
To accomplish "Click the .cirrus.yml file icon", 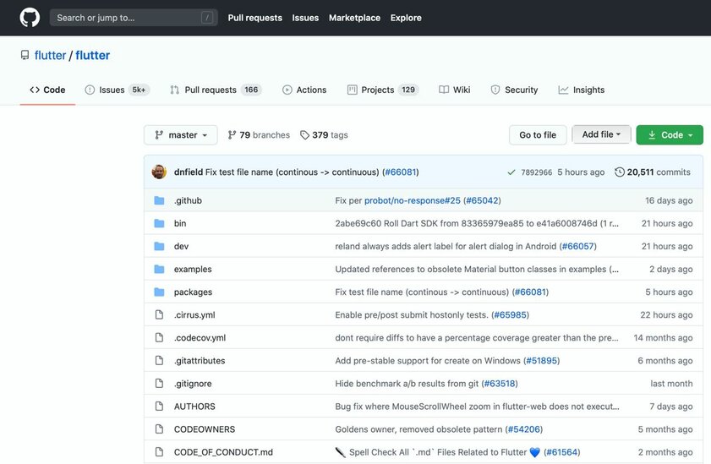I will 159,314.
